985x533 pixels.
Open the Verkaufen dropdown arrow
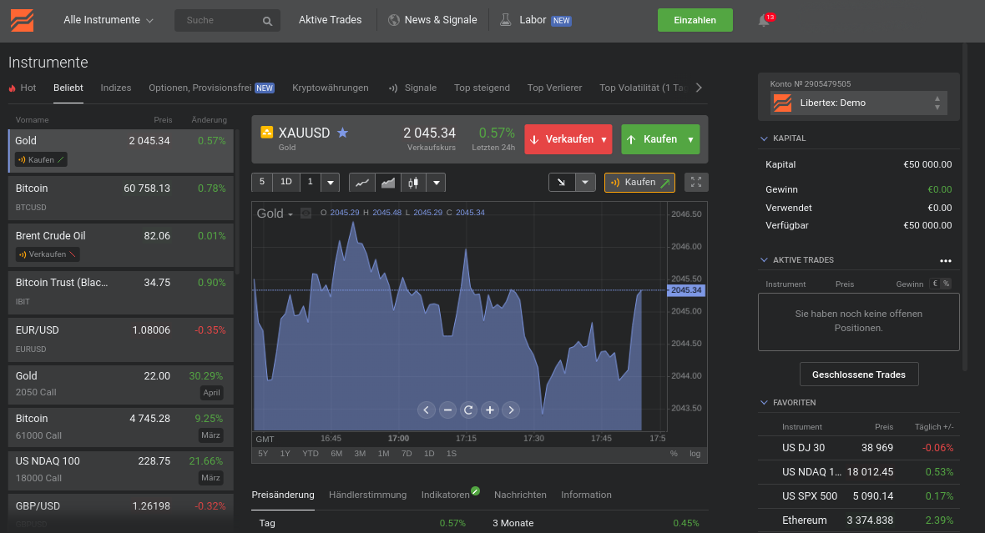[604, 139]
